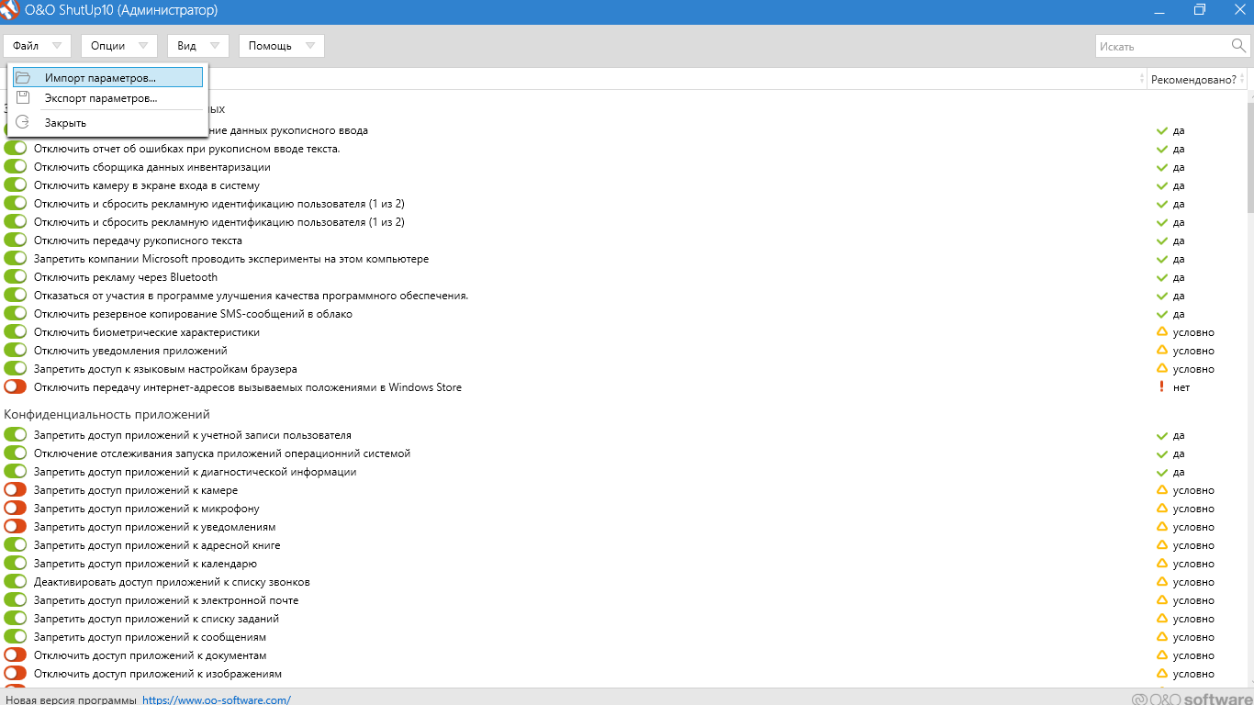Click the floppy disk icon beside Экспорт параметров
Screen dimensions: 1254x705
(24, 97)
